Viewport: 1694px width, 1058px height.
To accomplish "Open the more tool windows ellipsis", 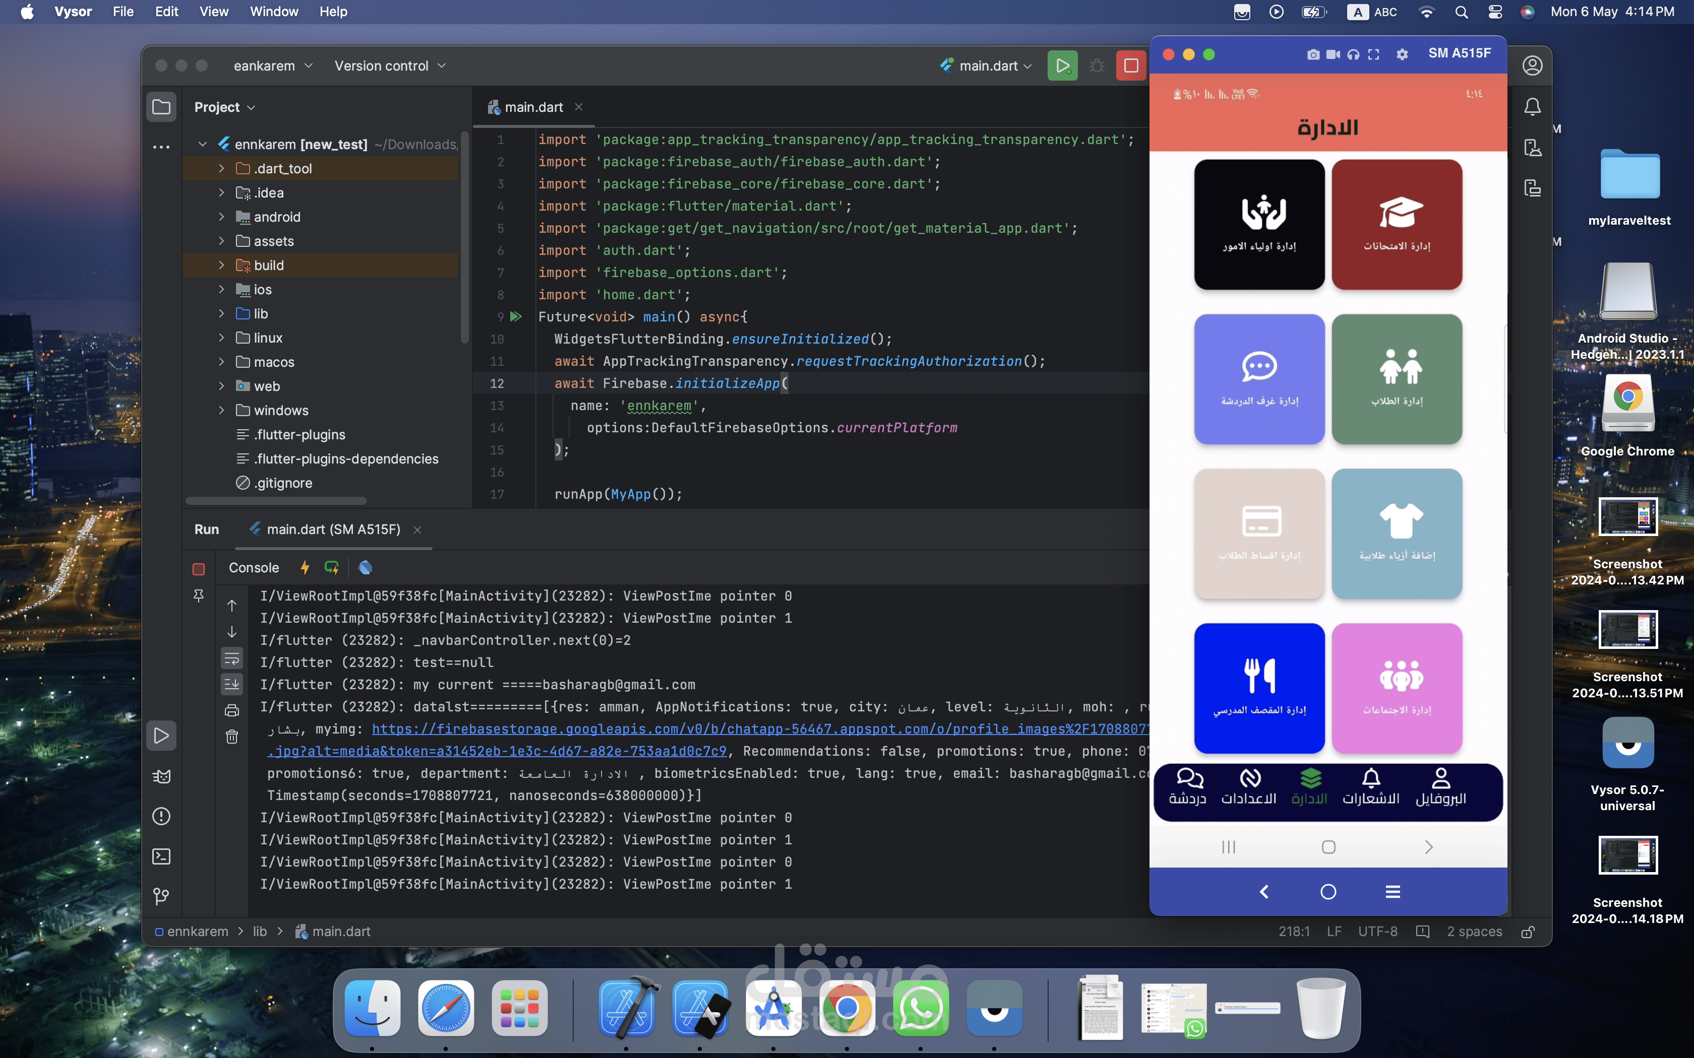I will coord(161,148).
